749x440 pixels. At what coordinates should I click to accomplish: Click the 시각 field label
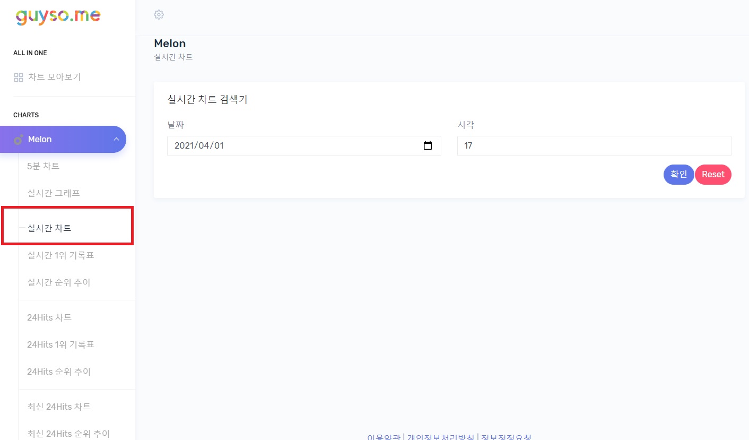[x=466, y=125]
